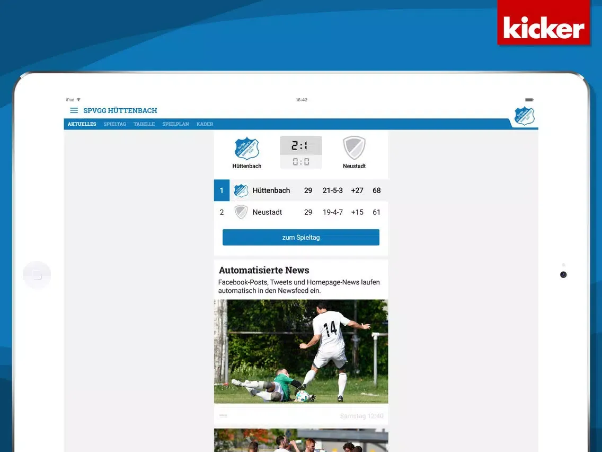Screen dimensions: 602x452
Task: Open the second news photo at bottom
Action: click(301, 440)
